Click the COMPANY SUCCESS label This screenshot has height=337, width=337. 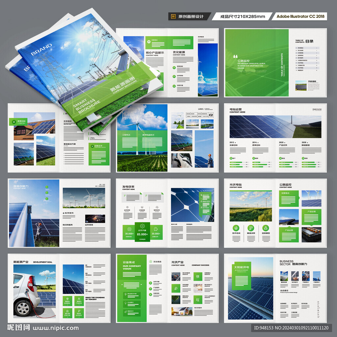[x=200, y=265]
